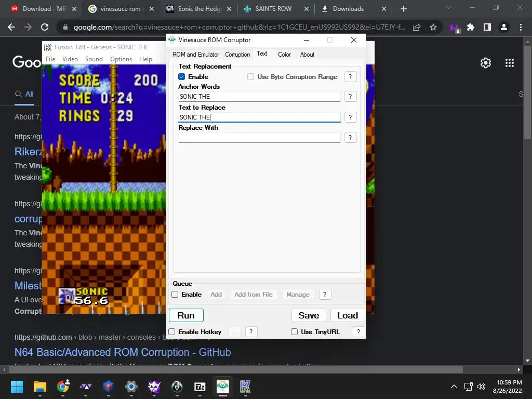The image size is (532, 399).
Task: Reload the Google search page
Action: tap(45, 27)
